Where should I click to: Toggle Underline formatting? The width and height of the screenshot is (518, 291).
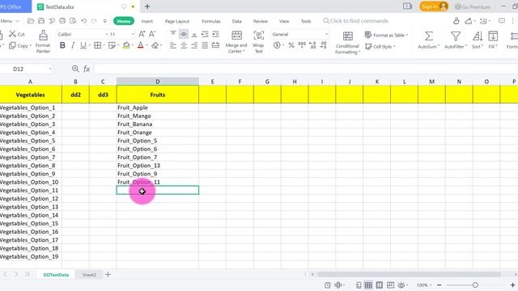click(x=83, y=45)
